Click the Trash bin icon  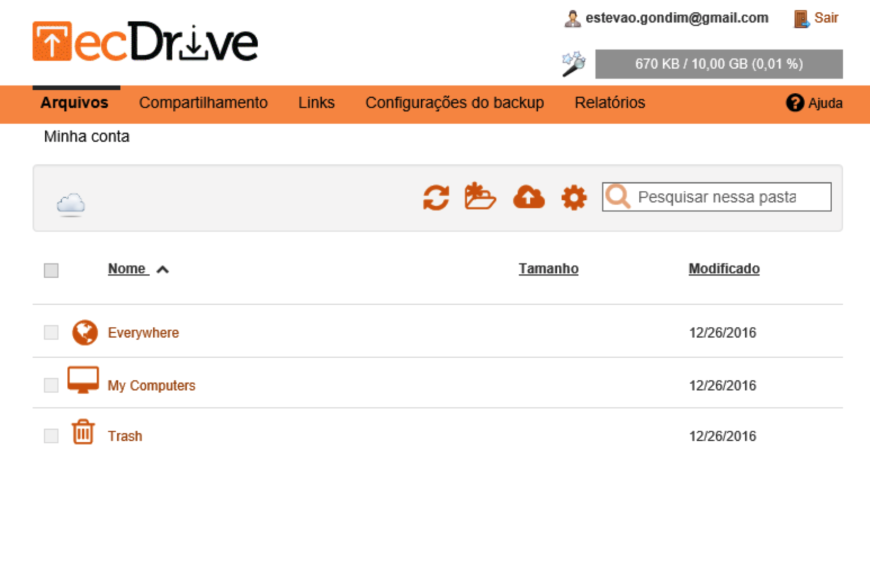point(83,432)
